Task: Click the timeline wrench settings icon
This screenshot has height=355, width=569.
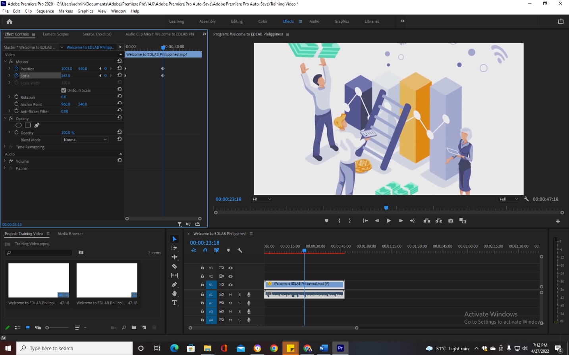Action: (x=240, y=250)
